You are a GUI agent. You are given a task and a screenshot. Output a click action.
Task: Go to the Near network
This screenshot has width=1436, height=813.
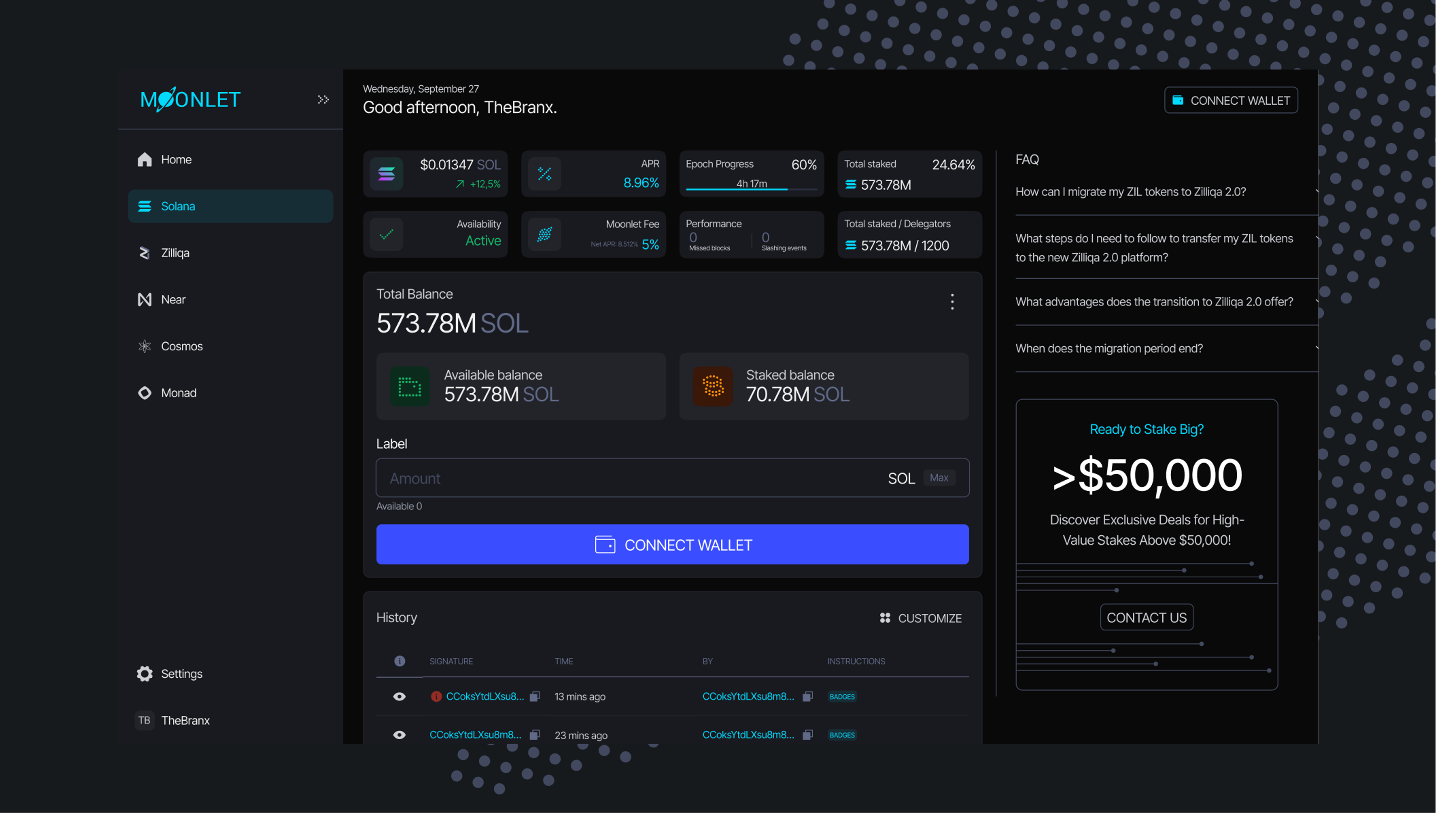231,300
